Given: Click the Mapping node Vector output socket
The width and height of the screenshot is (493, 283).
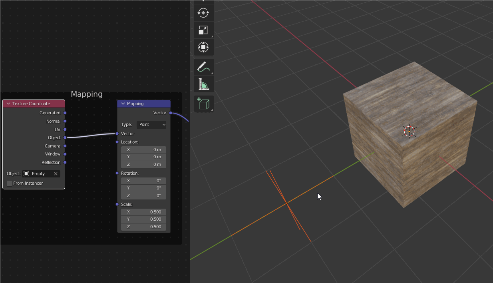Looking at the screenshot, I should pos(171,113).
